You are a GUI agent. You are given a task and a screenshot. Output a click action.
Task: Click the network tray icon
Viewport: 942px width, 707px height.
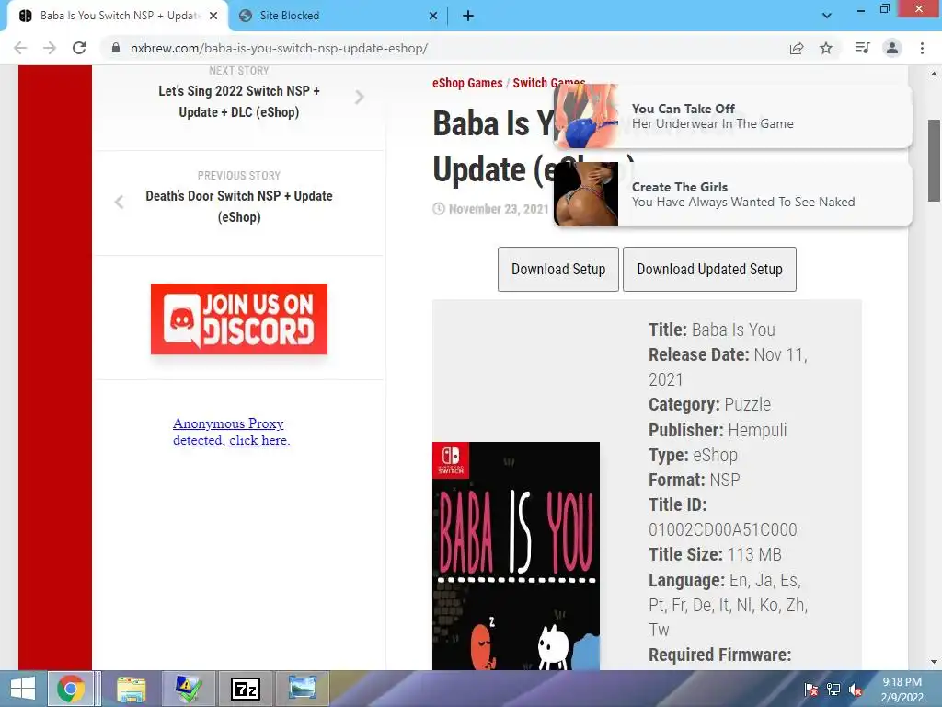click(x=833, y=690)
